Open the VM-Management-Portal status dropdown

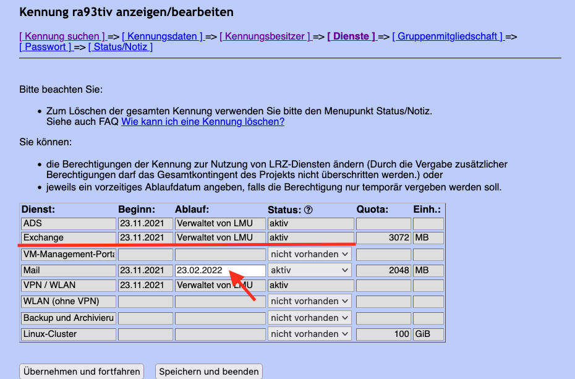(310, 254)
